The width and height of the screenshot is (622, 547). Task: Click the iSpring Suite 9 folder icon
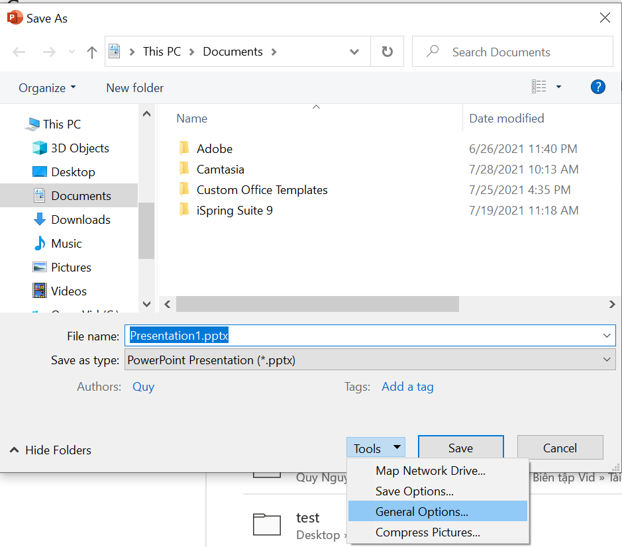click(184, 210)
